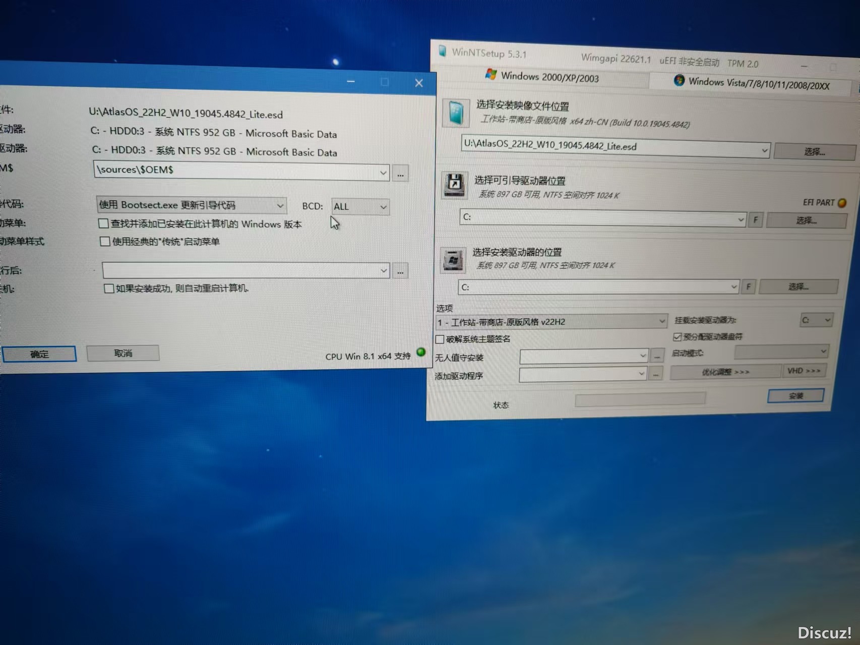Click the status progress bar
The width and height of the screenshot is (860, 645).
[640, 399]
